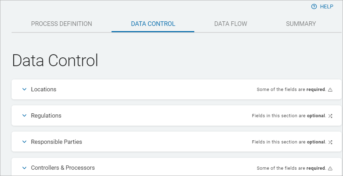Click the required-fields notice in Locations row
343x176 pixels.
pos(291,90)
